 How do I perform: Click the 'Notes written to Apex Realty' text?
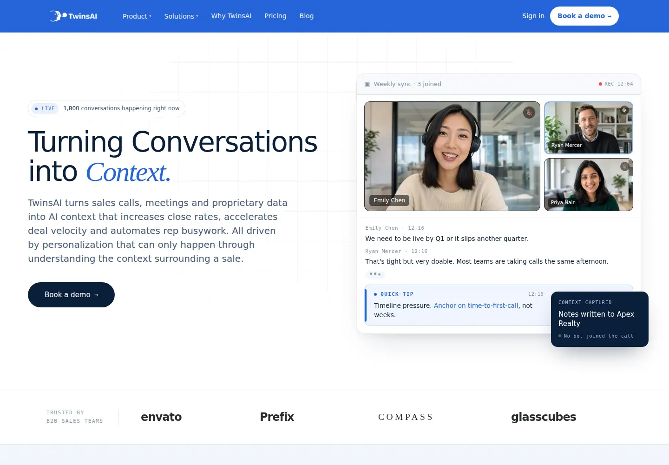tap(596, 319)
